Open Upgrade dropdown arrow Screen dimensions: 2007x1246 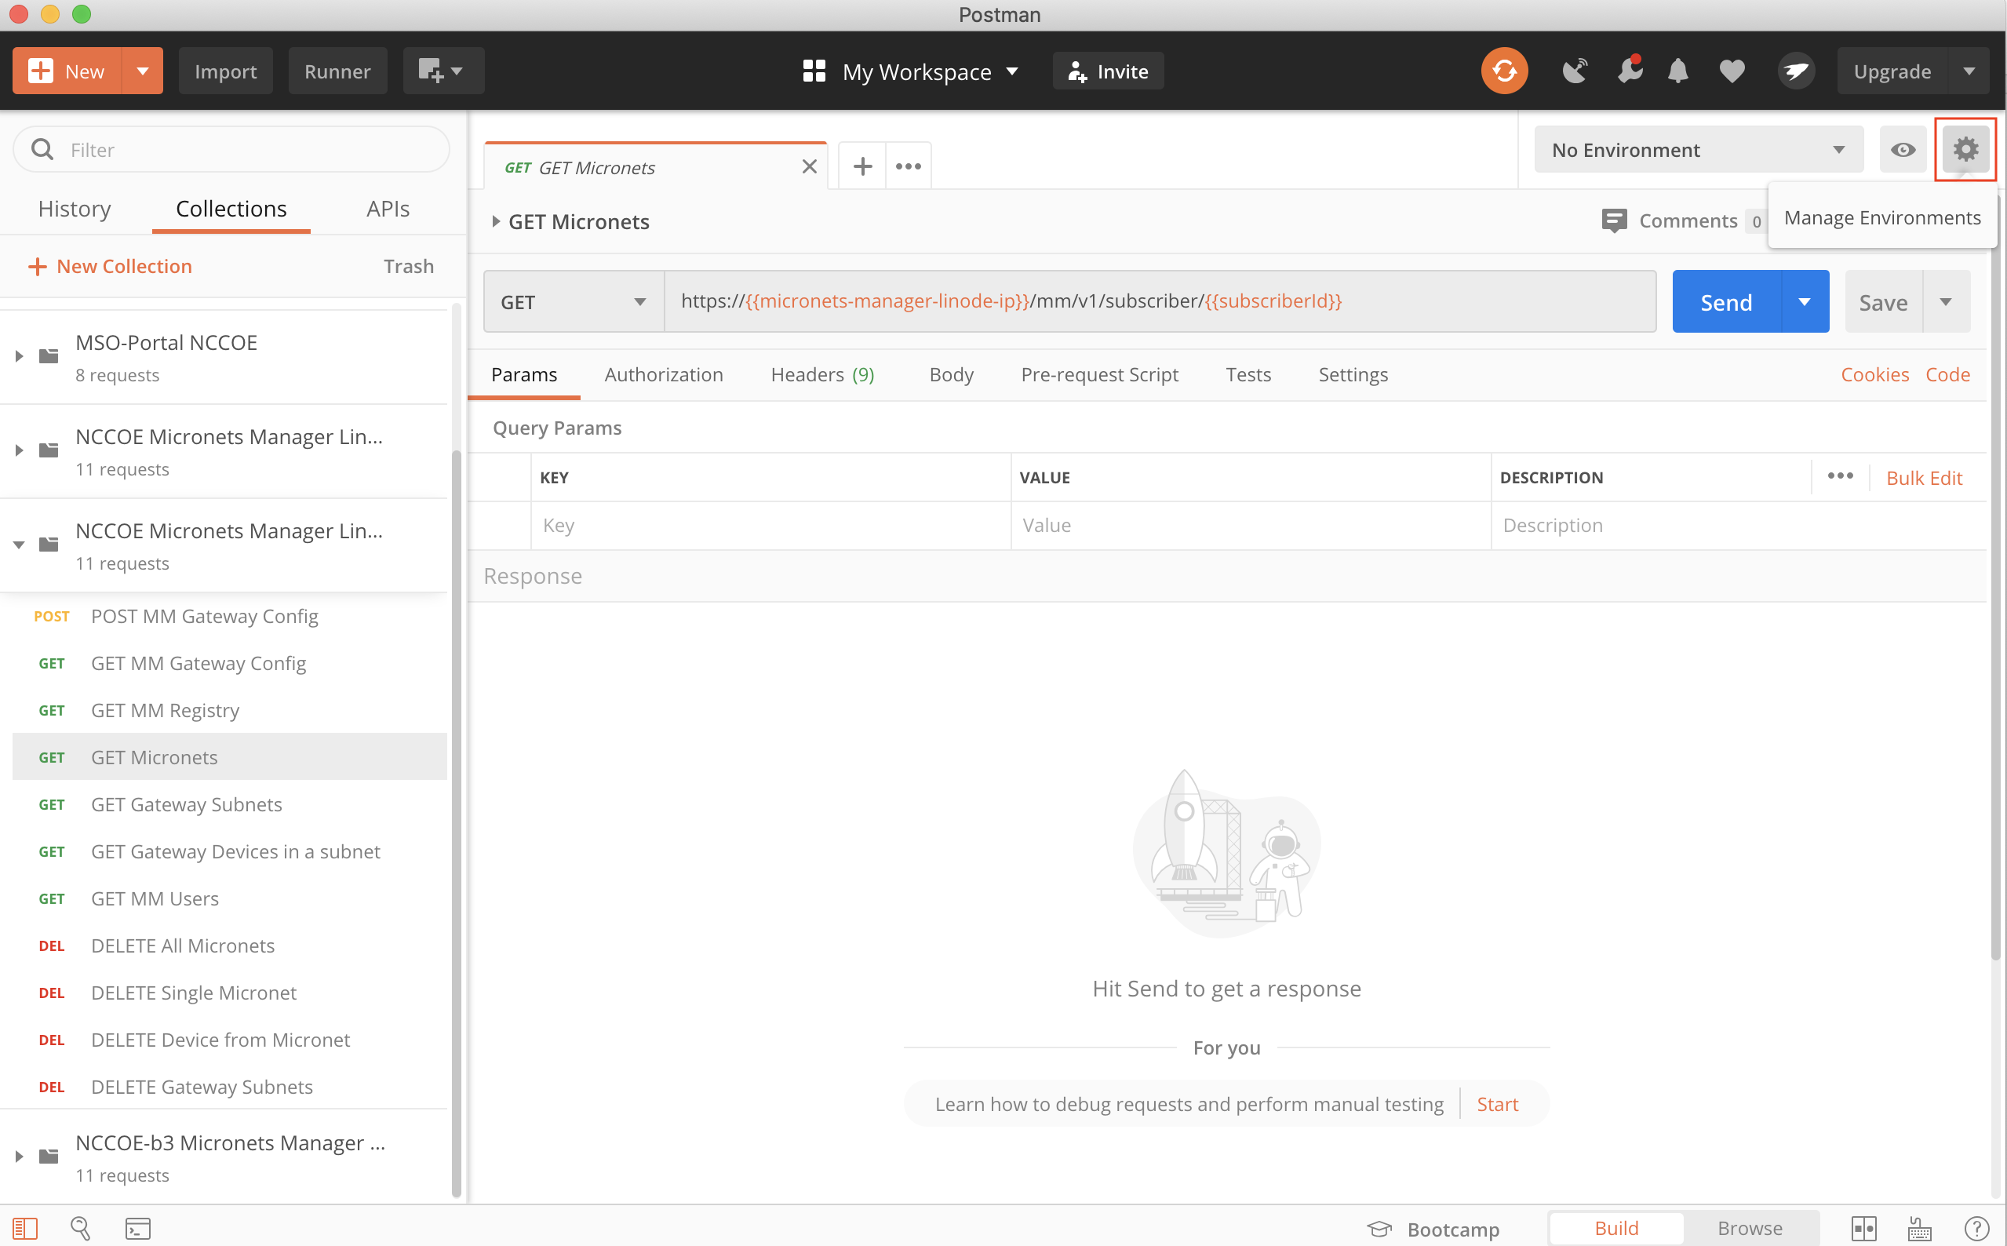[1969, 71]
